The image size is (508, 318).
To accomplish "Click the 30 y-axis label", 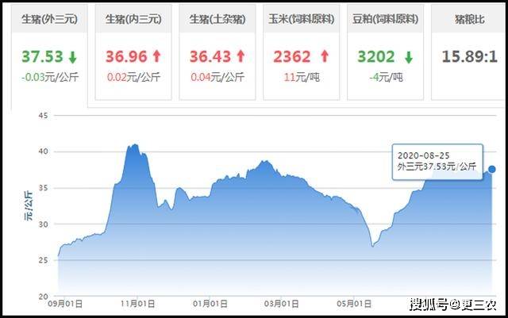I will coord(43,224).
